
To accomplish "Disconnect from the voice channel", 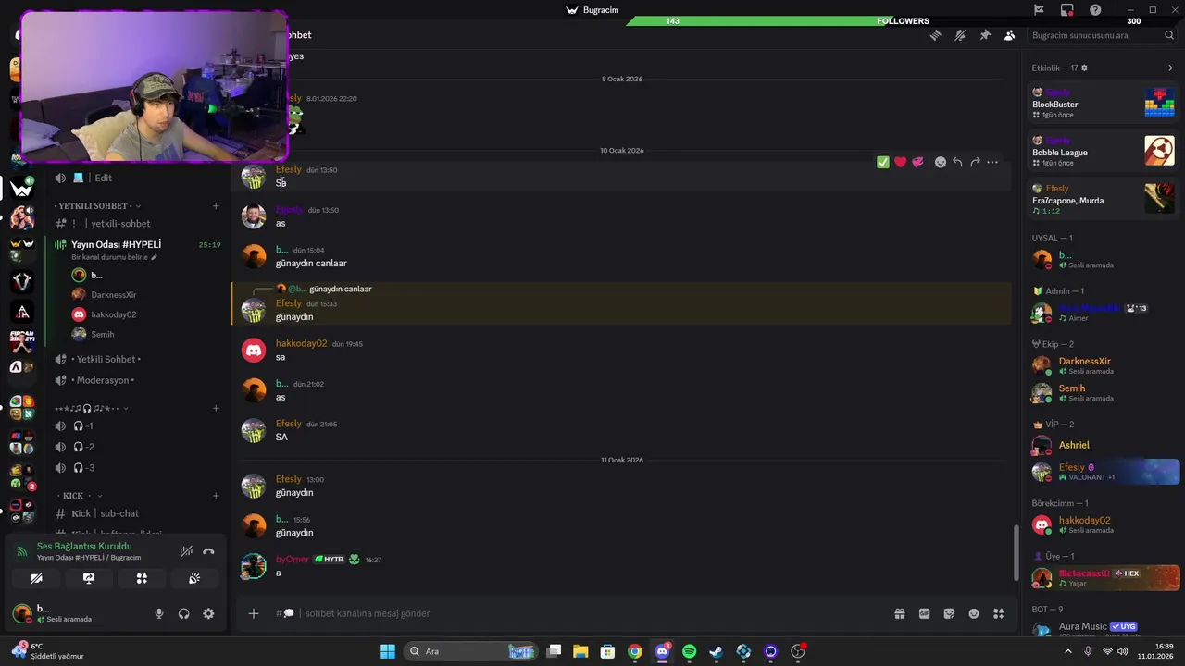I will click(x=208, y=551).
